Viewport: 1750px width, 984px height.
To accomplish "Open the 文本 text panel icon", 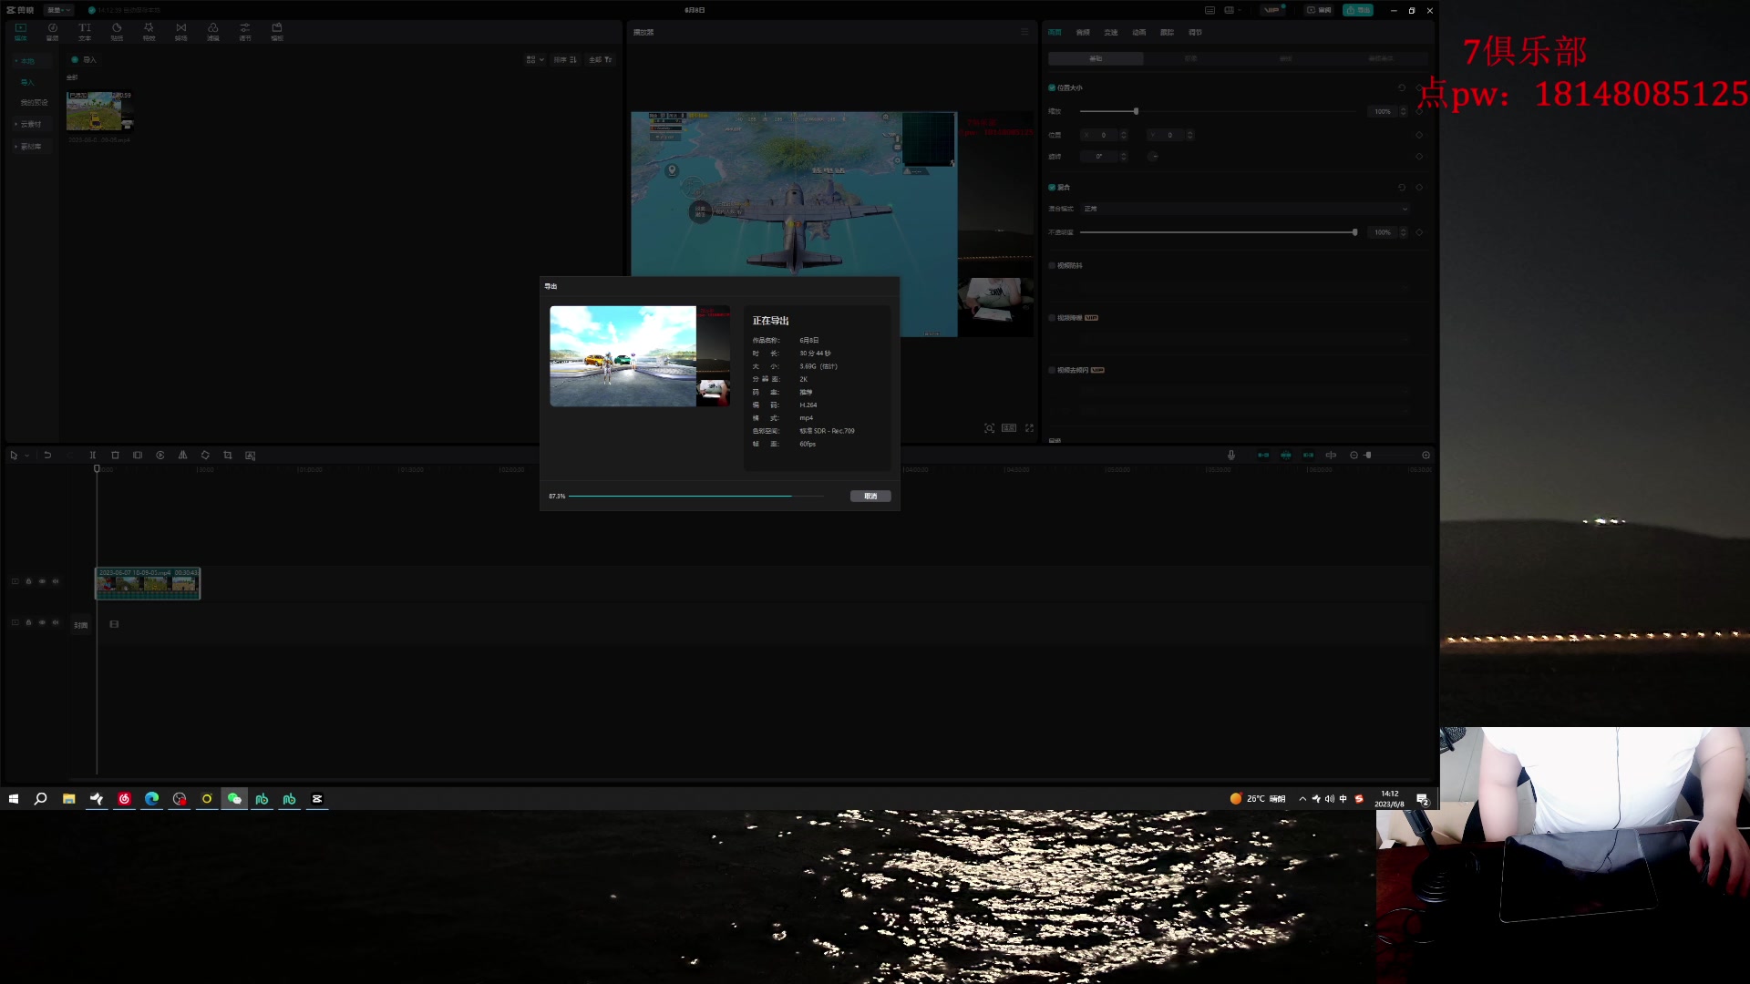I will pyautogui.click(x=85, y=31).
